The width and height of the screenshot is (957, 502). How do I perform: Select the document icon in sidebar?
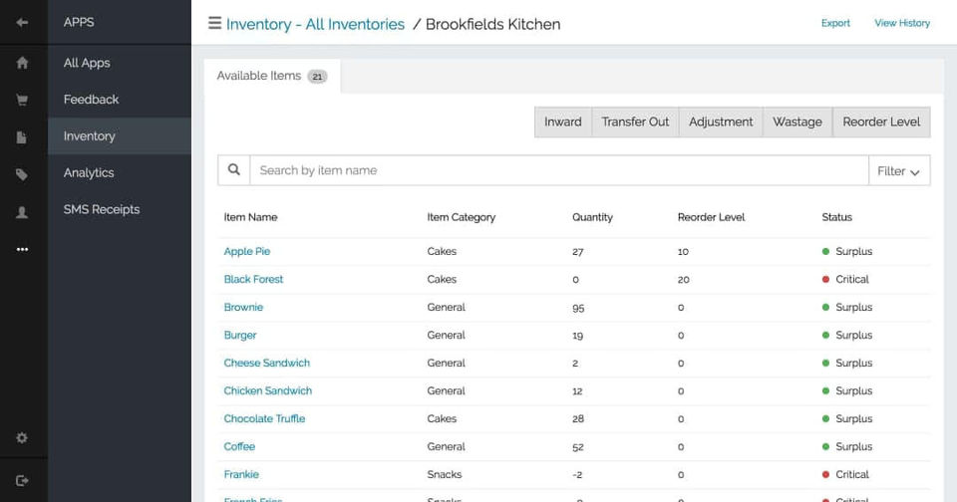pos(22,137)
